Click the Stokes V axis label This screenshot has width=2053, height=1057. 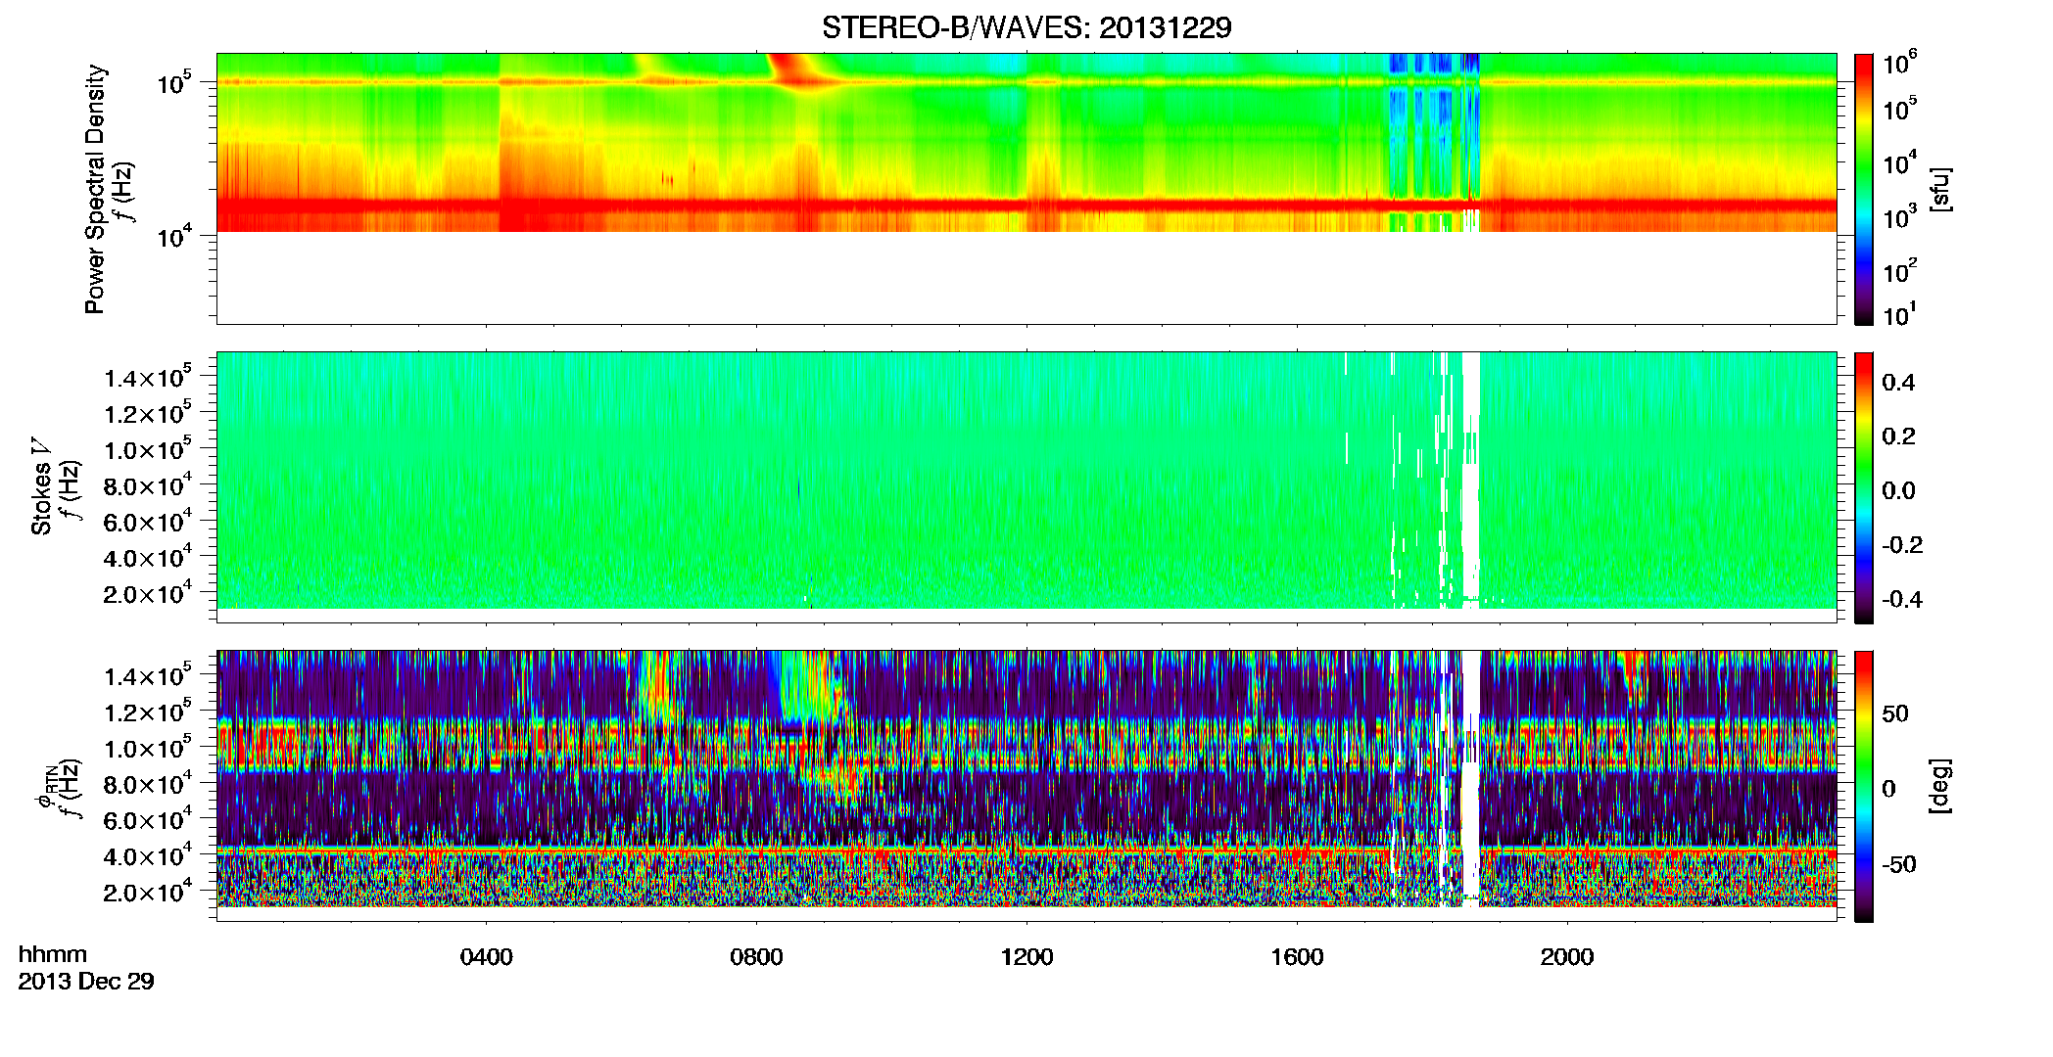(42, 486)
